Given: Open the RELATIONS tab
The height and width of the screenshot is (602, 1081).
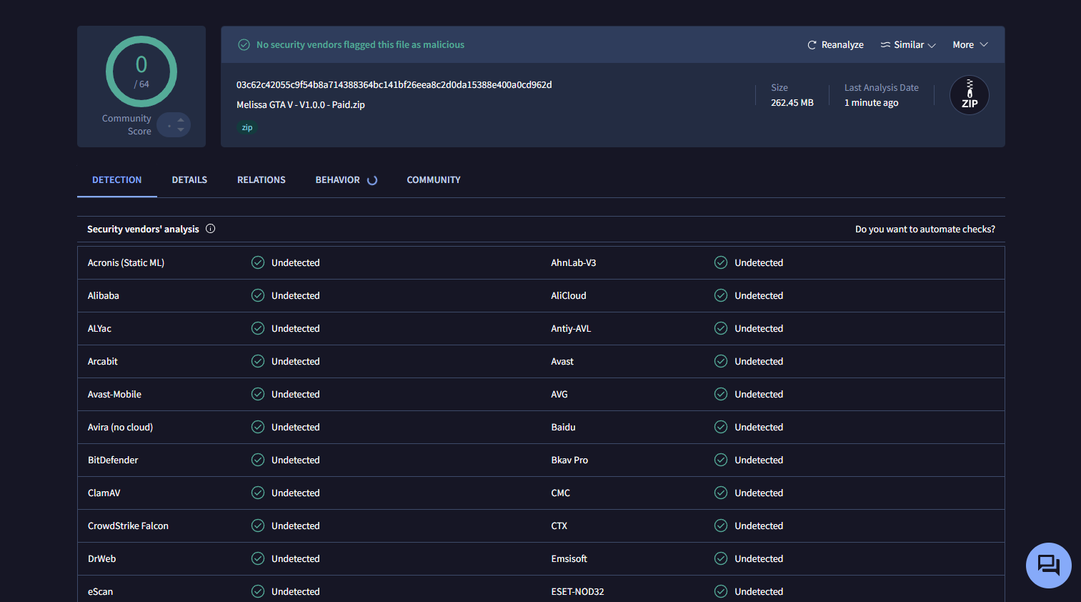Looking at the screenshot, I should [261, 180].
